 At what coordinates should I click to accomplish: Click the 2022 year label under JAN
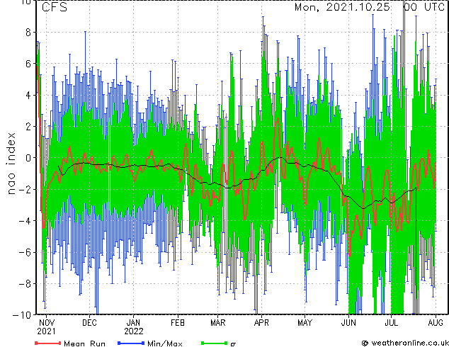[x=134, y=331]
